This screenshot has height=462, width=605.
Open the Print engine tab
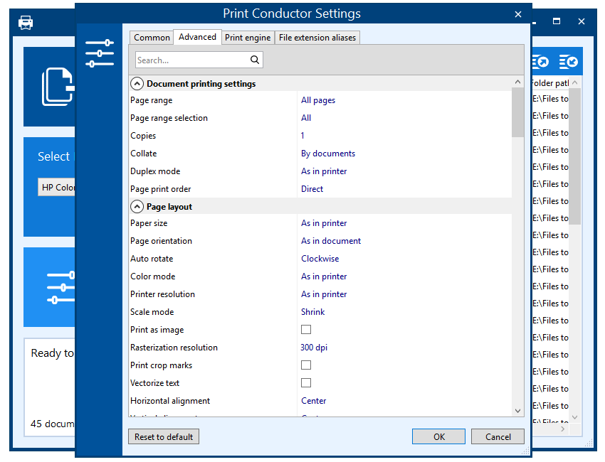coord(247,38)
